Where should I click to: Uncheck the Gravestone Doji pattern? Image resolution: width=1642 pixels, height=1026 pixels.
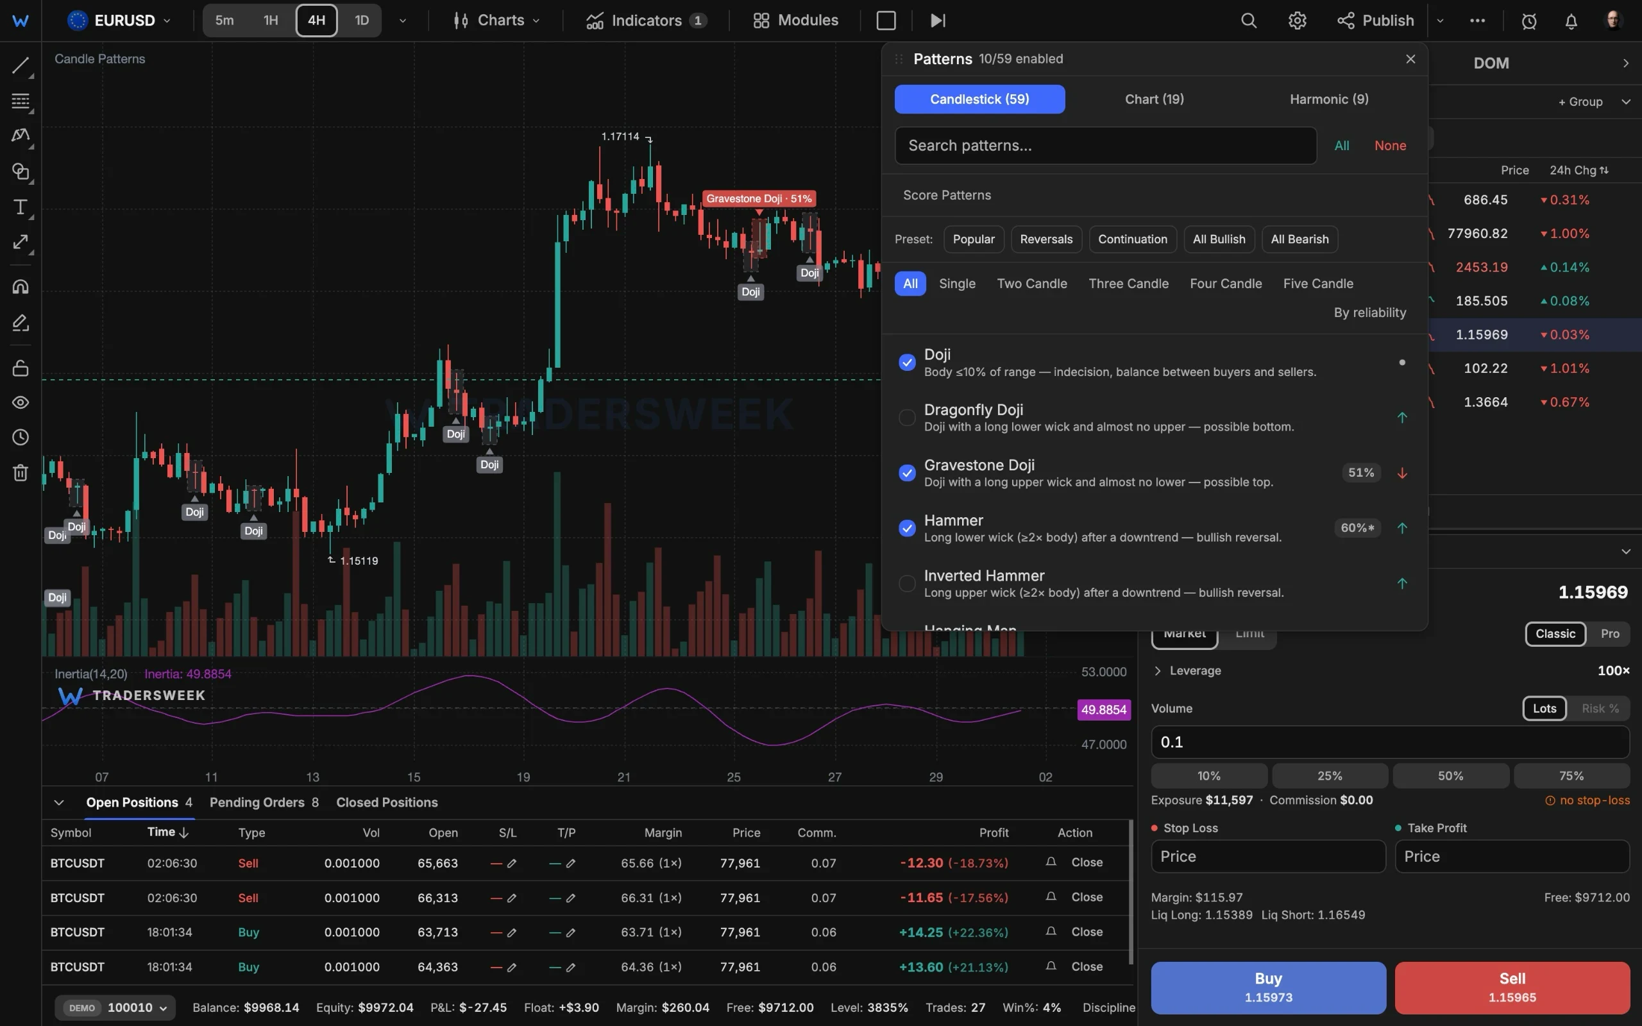[x=907, y=473]
